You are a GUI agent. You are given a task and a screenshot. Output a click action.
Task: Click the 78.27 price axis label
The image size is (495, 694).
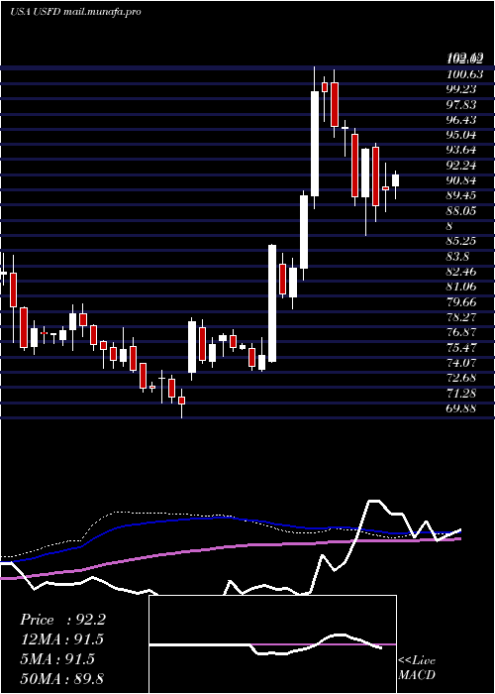(x=461, y=317)
